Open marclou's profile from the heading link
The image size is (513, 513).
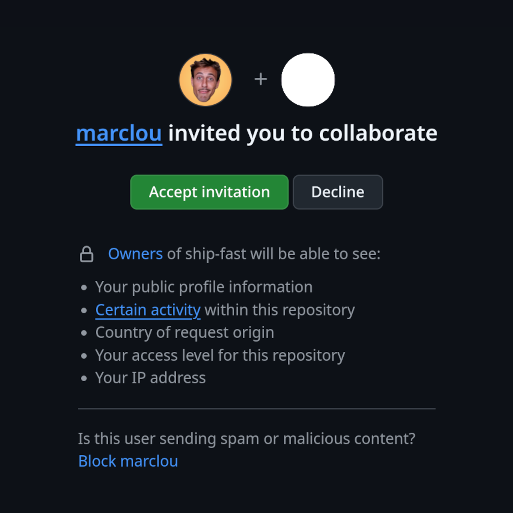(119, 133)
